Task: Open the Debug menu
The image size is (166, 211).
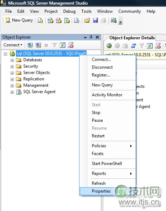Action: pyautogui.click(x=69, y=11)
